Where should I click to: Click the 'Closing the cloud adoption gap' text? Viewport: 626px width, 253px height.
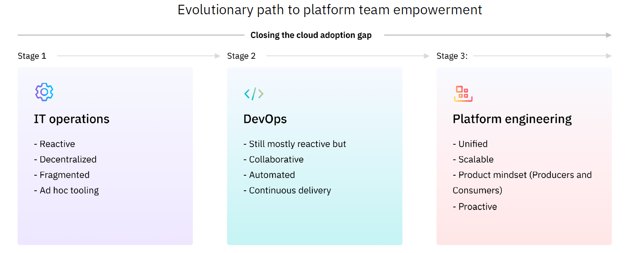(x=311, y=35)
